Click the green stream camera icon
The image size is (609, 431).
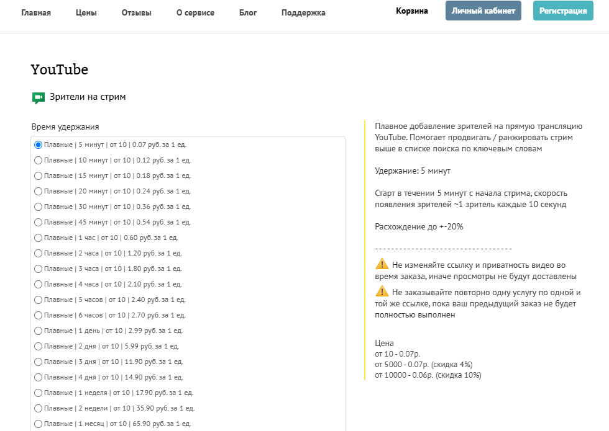pyautogui.click(x=39, y=98)
